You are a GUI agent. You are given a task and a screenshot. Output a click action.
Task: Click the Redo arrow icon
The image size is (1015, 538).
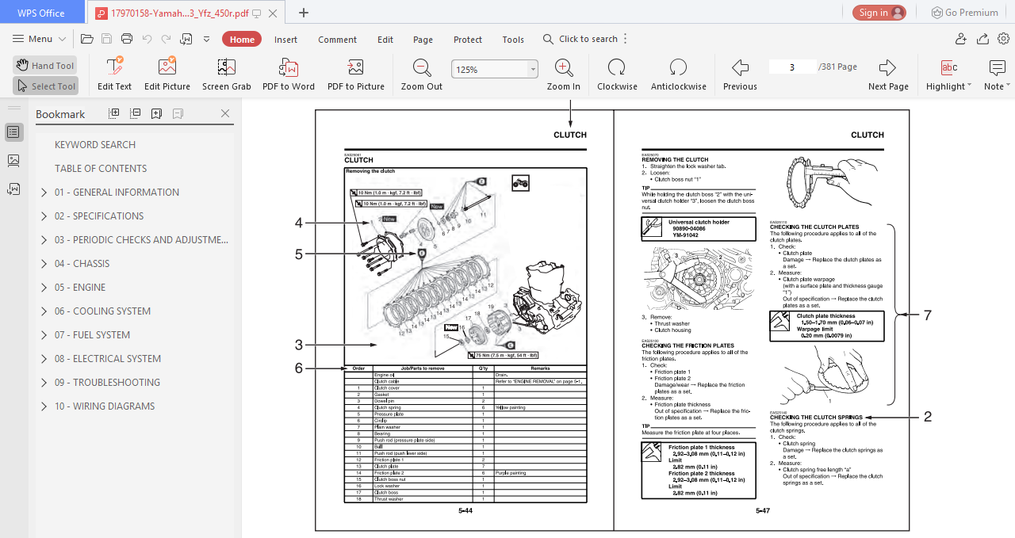click(x=166, y=39)
